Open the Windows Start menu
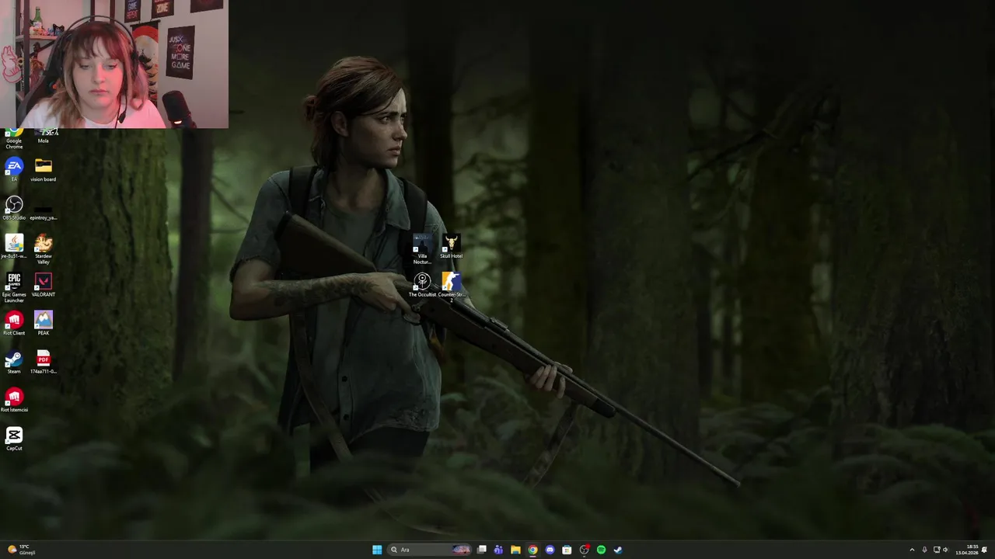Viewport: 995px width, 559px height. 377,550
